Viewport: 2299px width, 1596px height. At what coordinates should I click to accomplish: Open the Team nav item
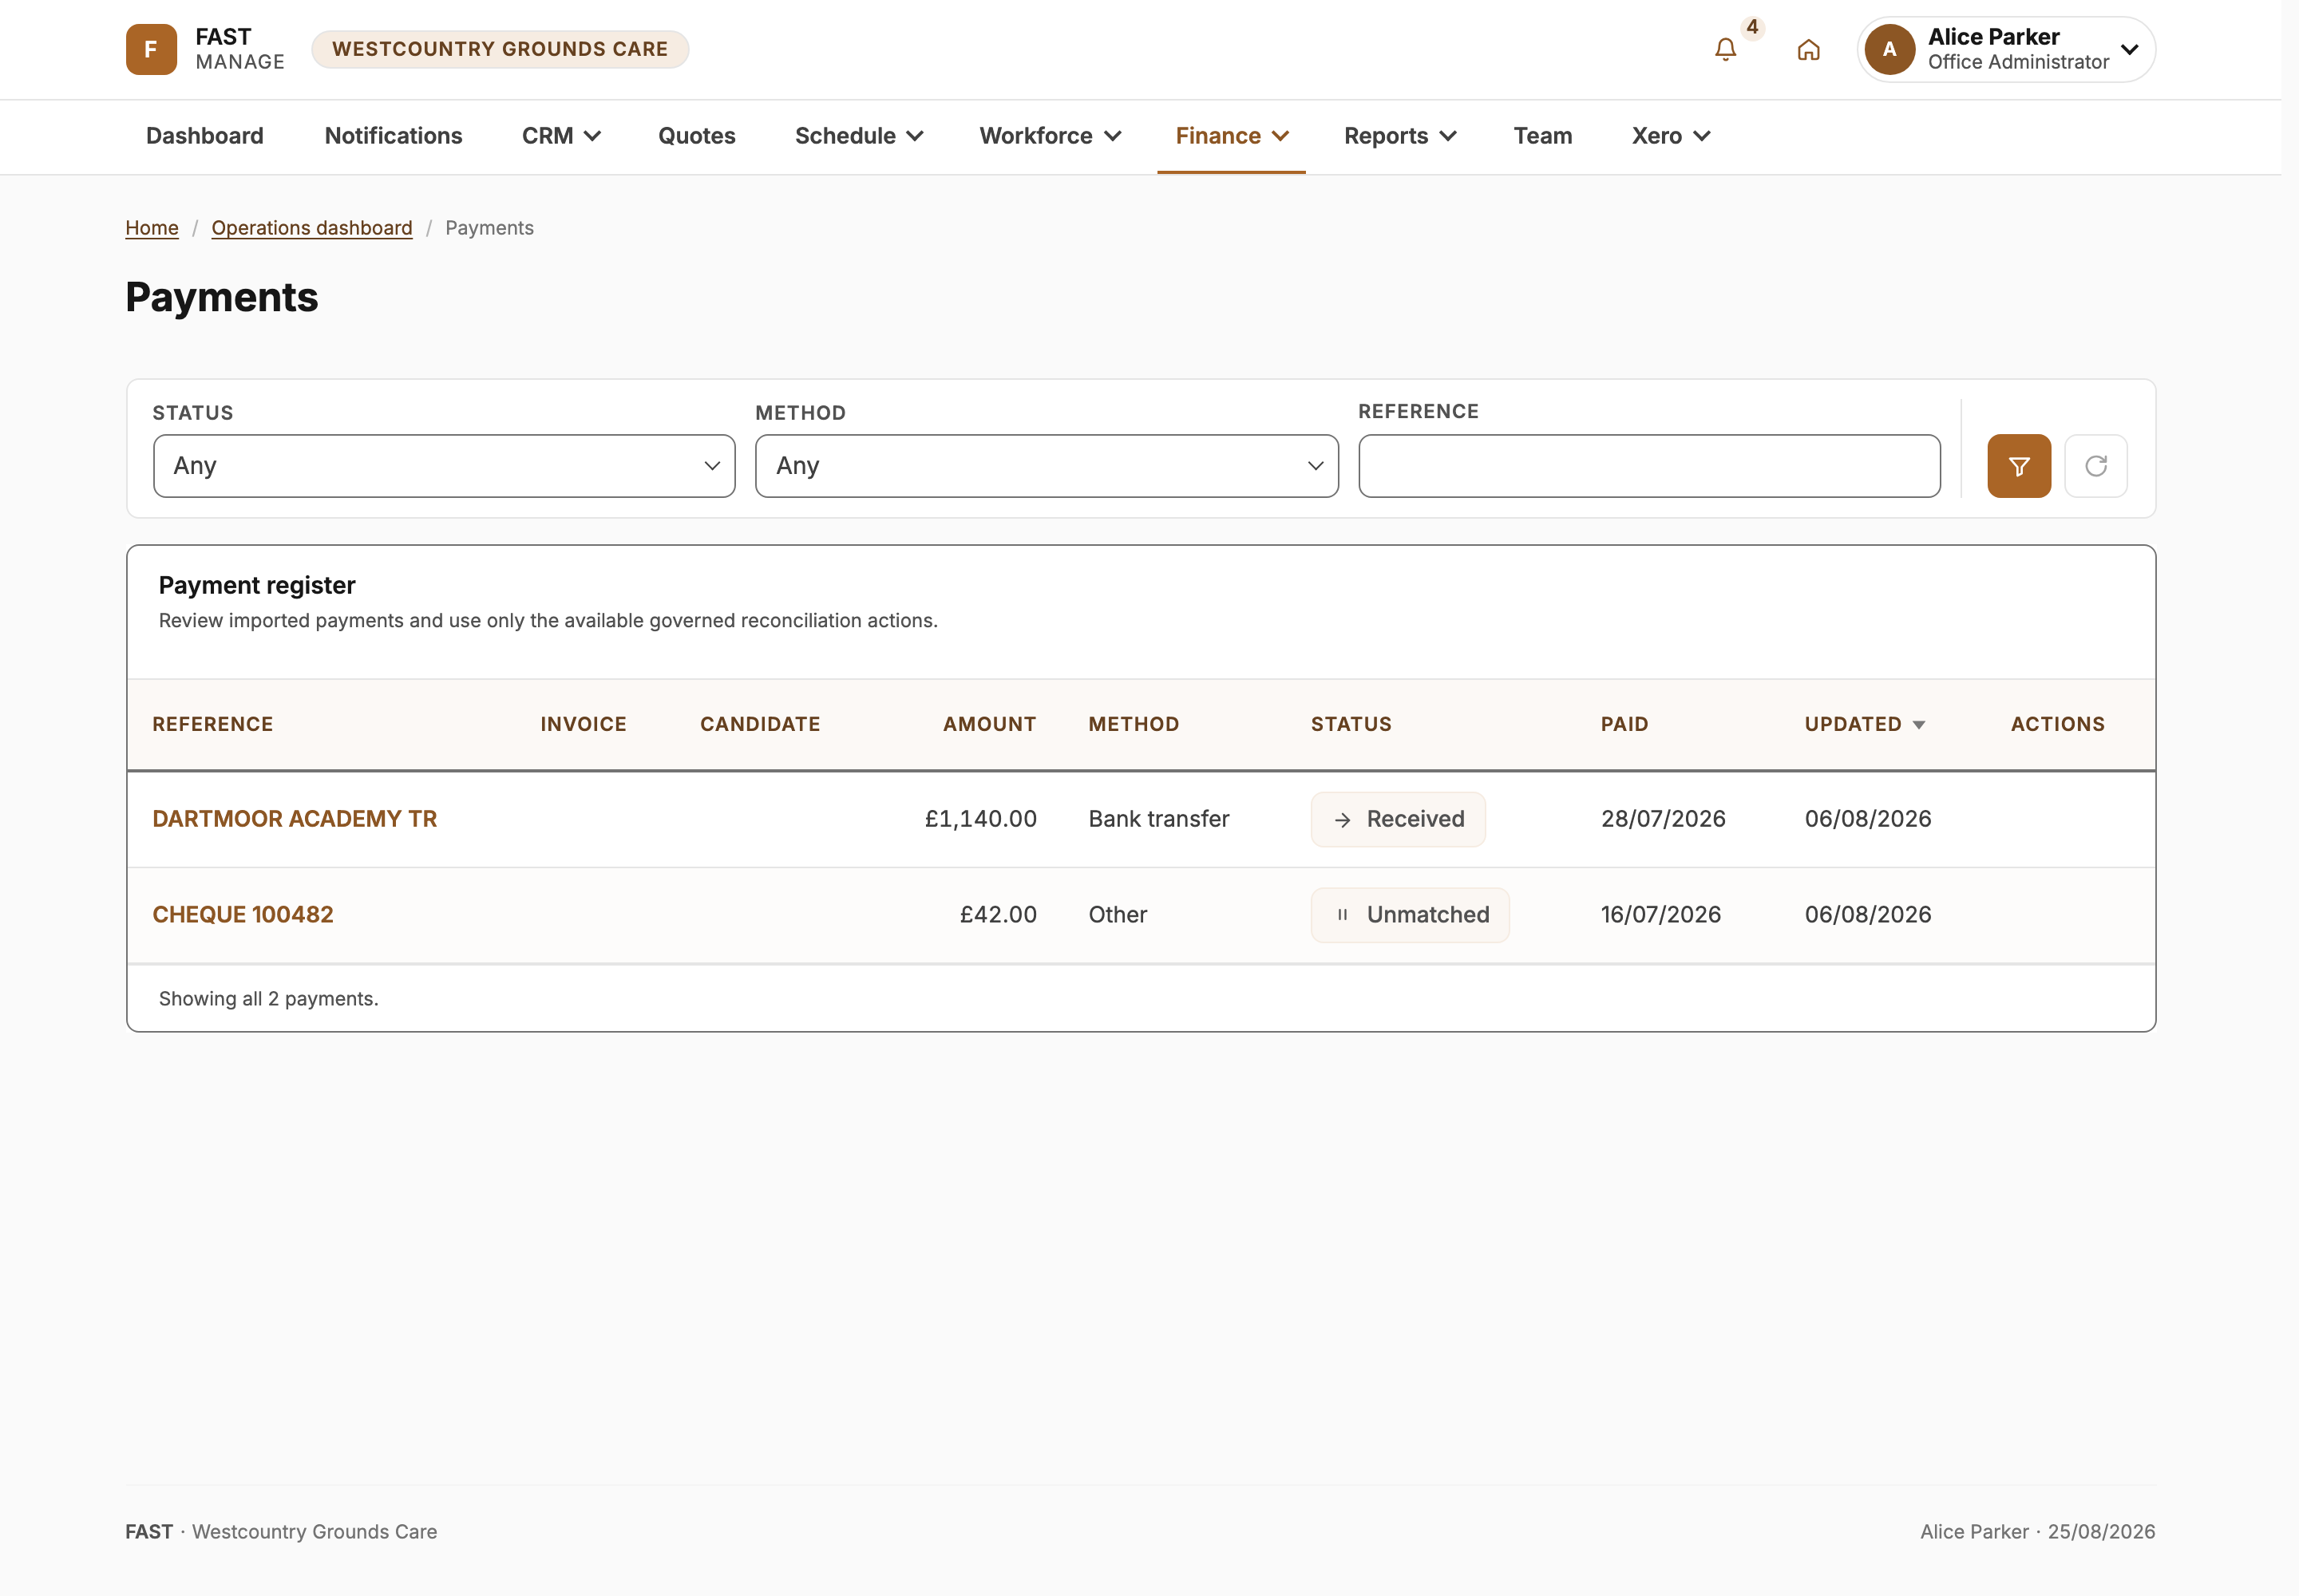click(x=1541, y=136)
